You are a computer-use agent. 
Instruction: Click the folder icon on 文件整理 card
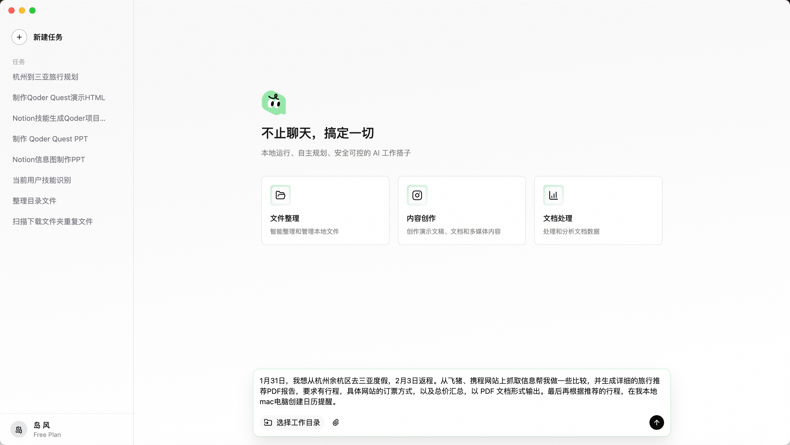280,195
